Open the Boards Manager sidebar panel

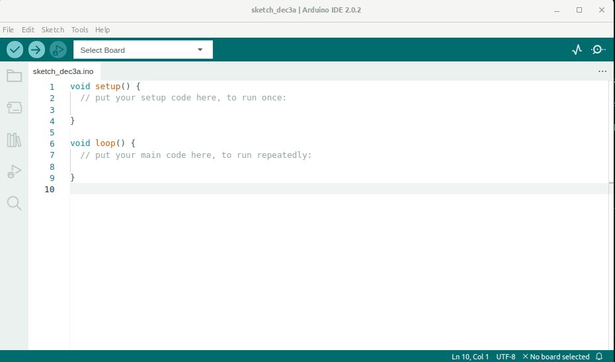click(14, 108)
